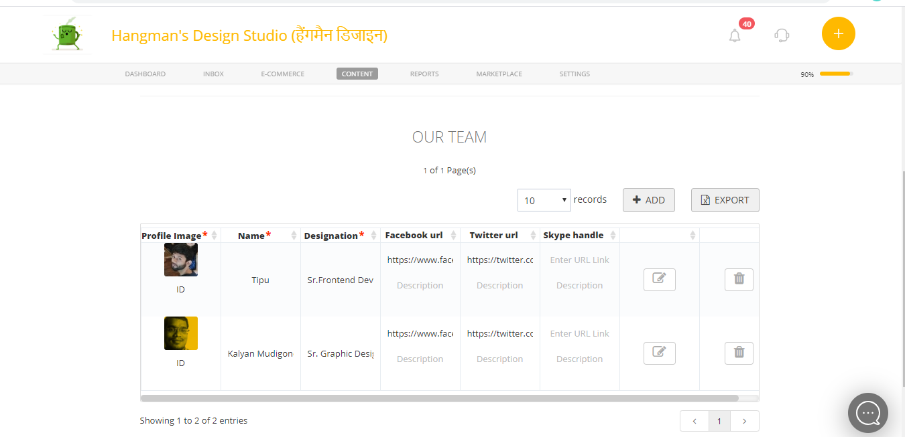Sort by Facebook url column
This screenshot has width=905, height=437.
click(x=414, y=236)
